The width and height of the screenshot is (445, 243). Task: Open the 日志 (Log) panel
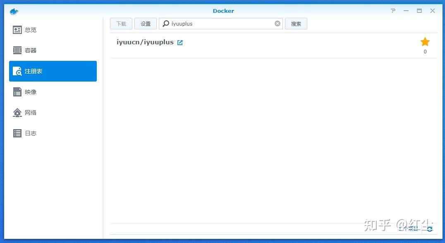(x=30, y=133)
